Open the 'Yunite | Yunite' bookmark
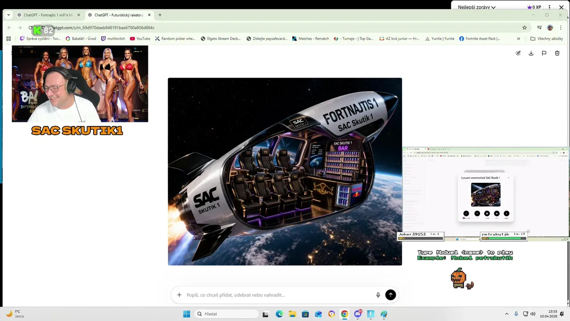 tap(440, 39)
